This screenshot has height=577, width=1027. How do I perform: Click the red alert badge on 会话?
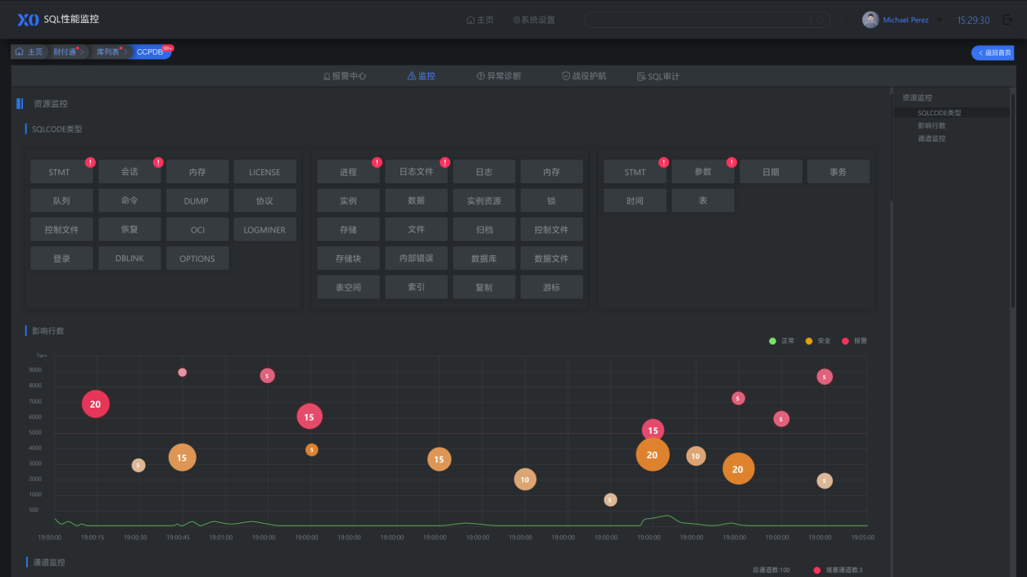pyautogui.click(x=158, y=162)
